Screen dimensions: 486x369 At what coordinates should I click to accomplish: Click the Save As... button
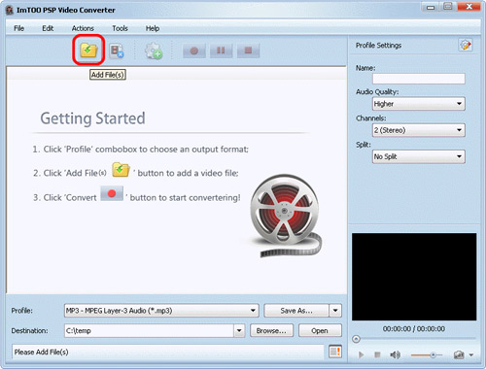pos(296,311)
